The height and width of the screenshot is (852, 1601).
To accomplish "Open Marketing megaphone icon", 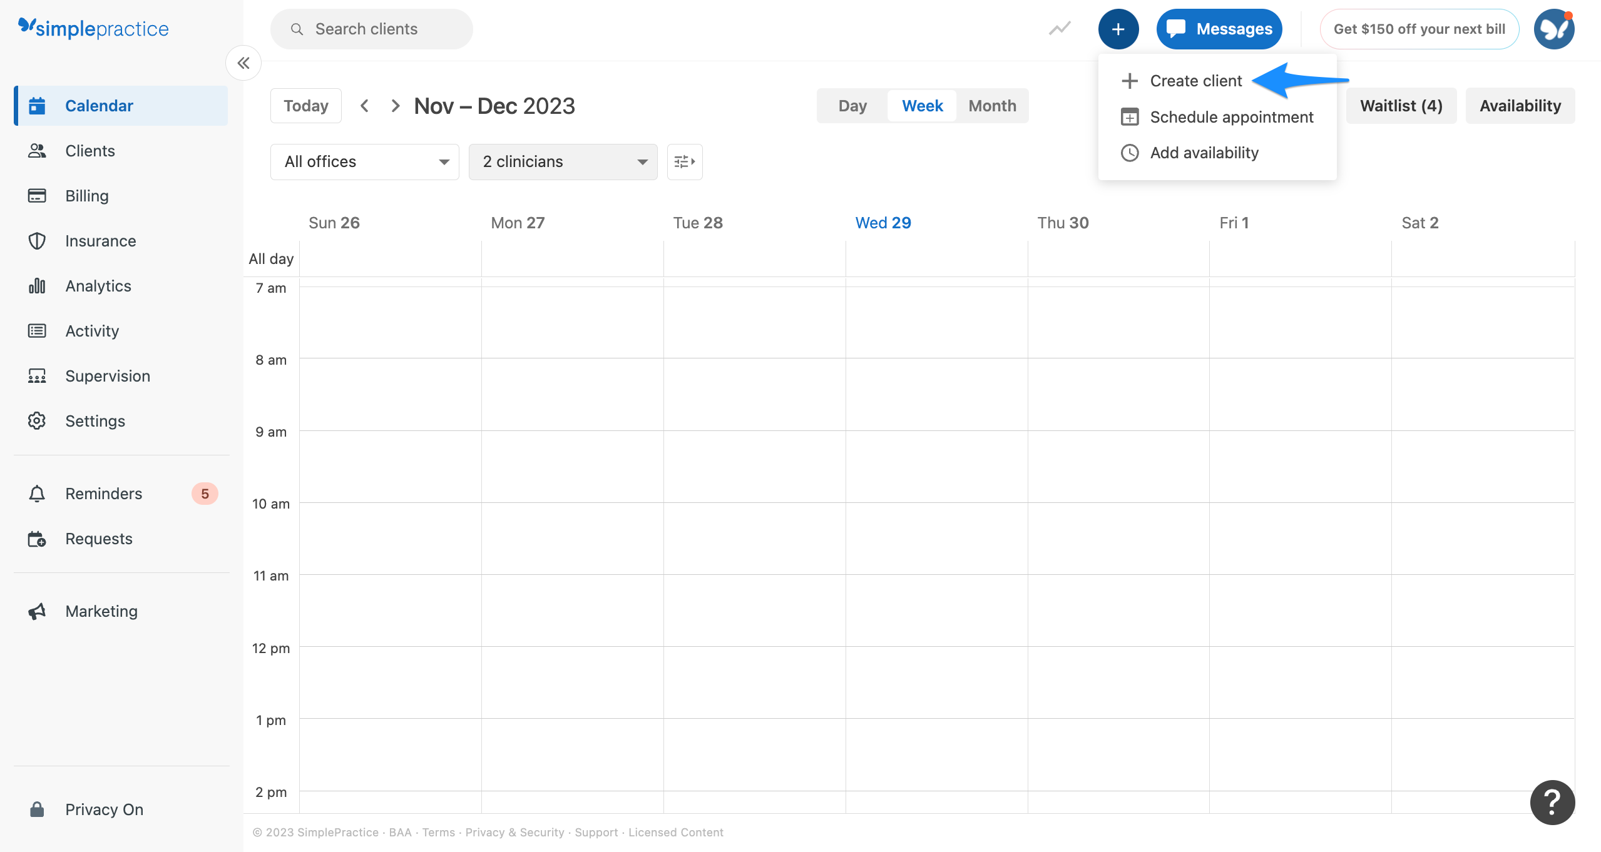I will point(37,611).
